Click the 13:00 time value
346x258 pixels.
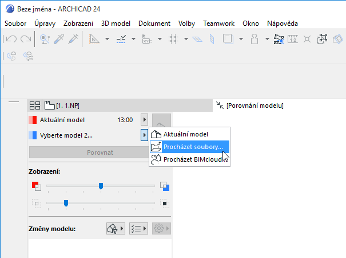coord(125,120)
